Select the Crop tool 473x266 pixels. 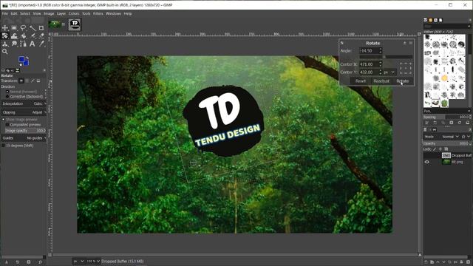(x=41, y=28)
